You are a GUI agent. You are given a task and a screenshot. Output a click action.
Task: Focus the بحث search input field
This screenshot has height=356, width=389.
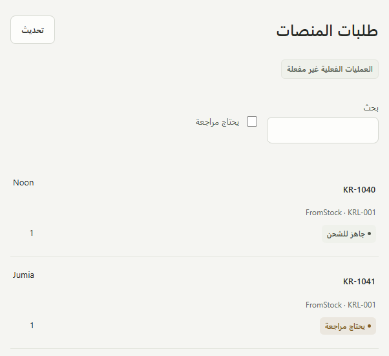[x=322, y=131]
